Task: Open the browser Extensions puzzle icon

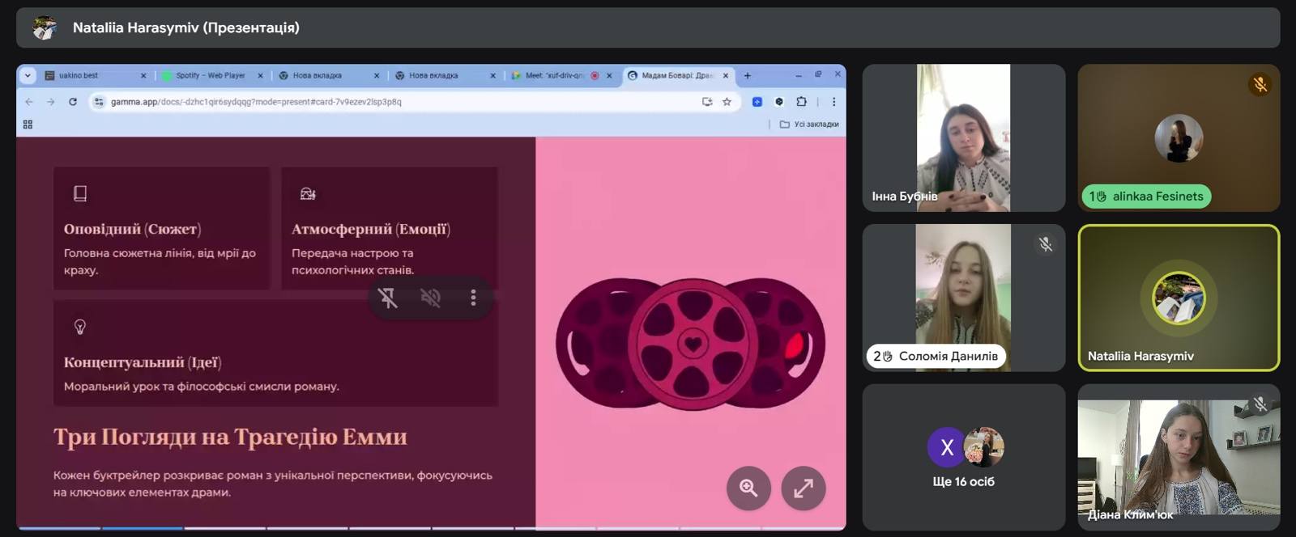Action: (x=801, y=102)
